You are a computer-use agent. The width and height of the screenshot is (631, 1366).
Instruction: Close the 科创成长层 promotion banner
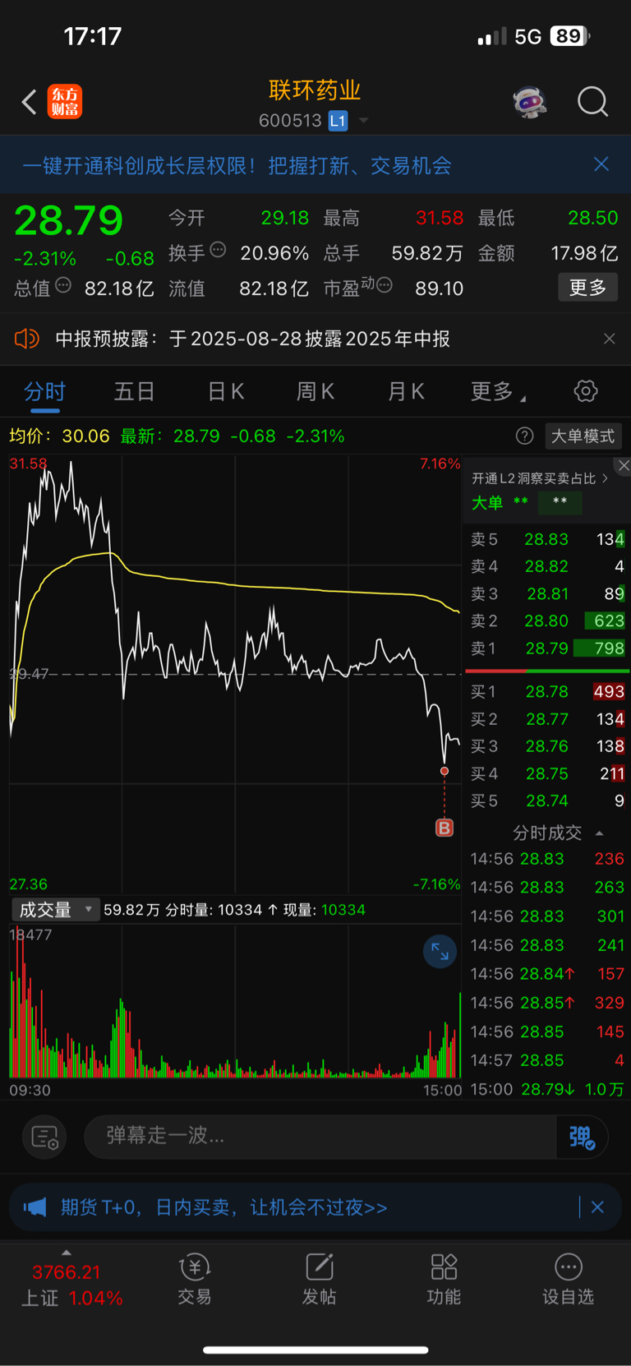pyautogui.click(x=601, y=164)
